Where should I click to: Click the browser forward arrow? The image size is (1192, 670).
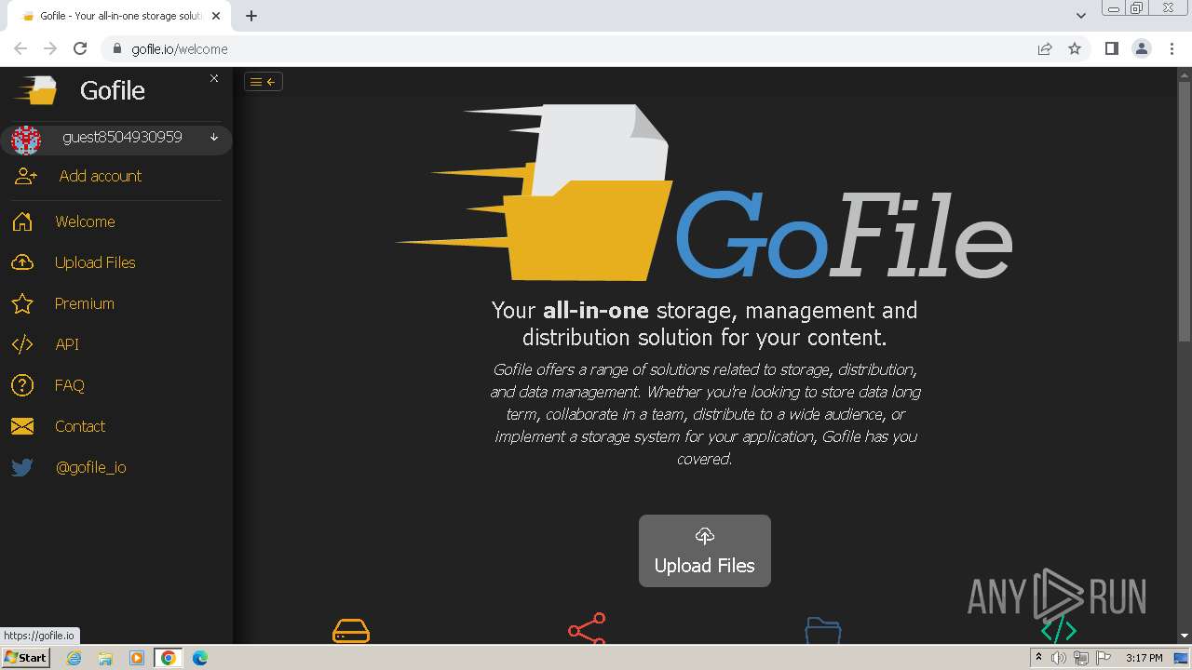point(50,48)
